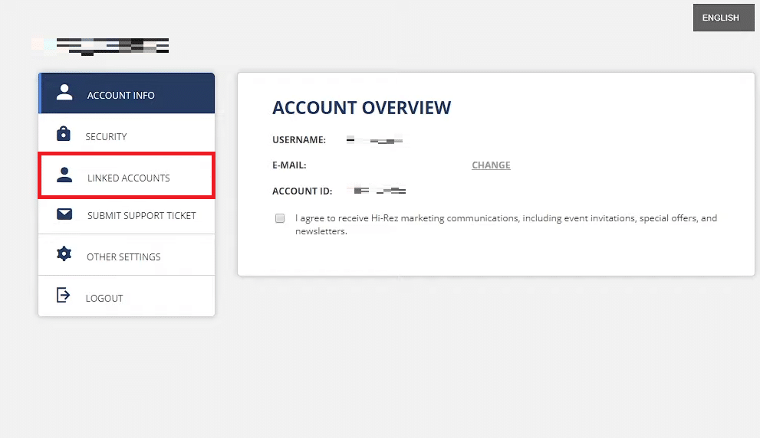Choose Logout from the sidebar
The height and width of the screenshot is (438, 760).
[127, 296]
